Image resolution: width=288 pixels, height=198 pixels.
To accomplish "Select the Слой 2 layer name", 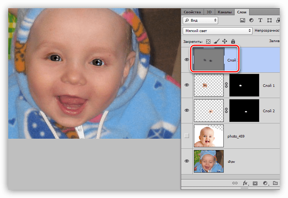I will [269, 111].
